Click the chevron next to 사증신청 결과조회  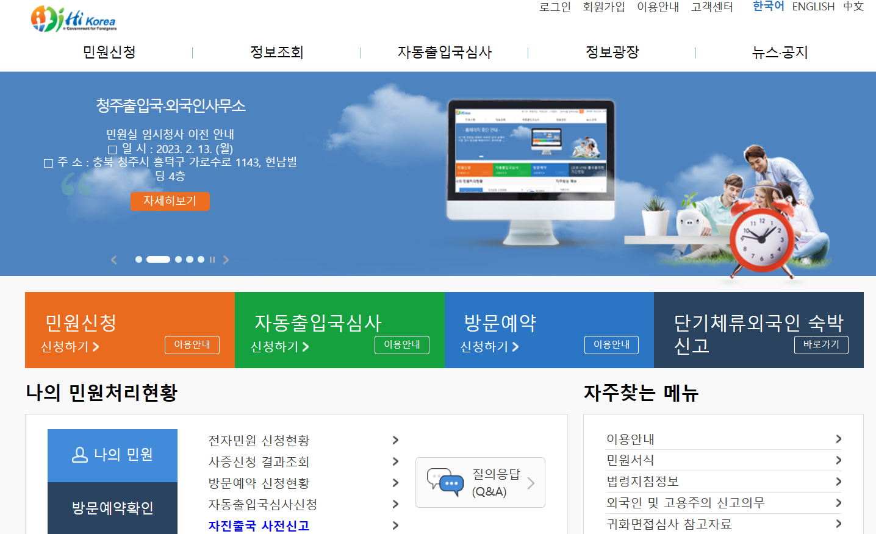395,461
